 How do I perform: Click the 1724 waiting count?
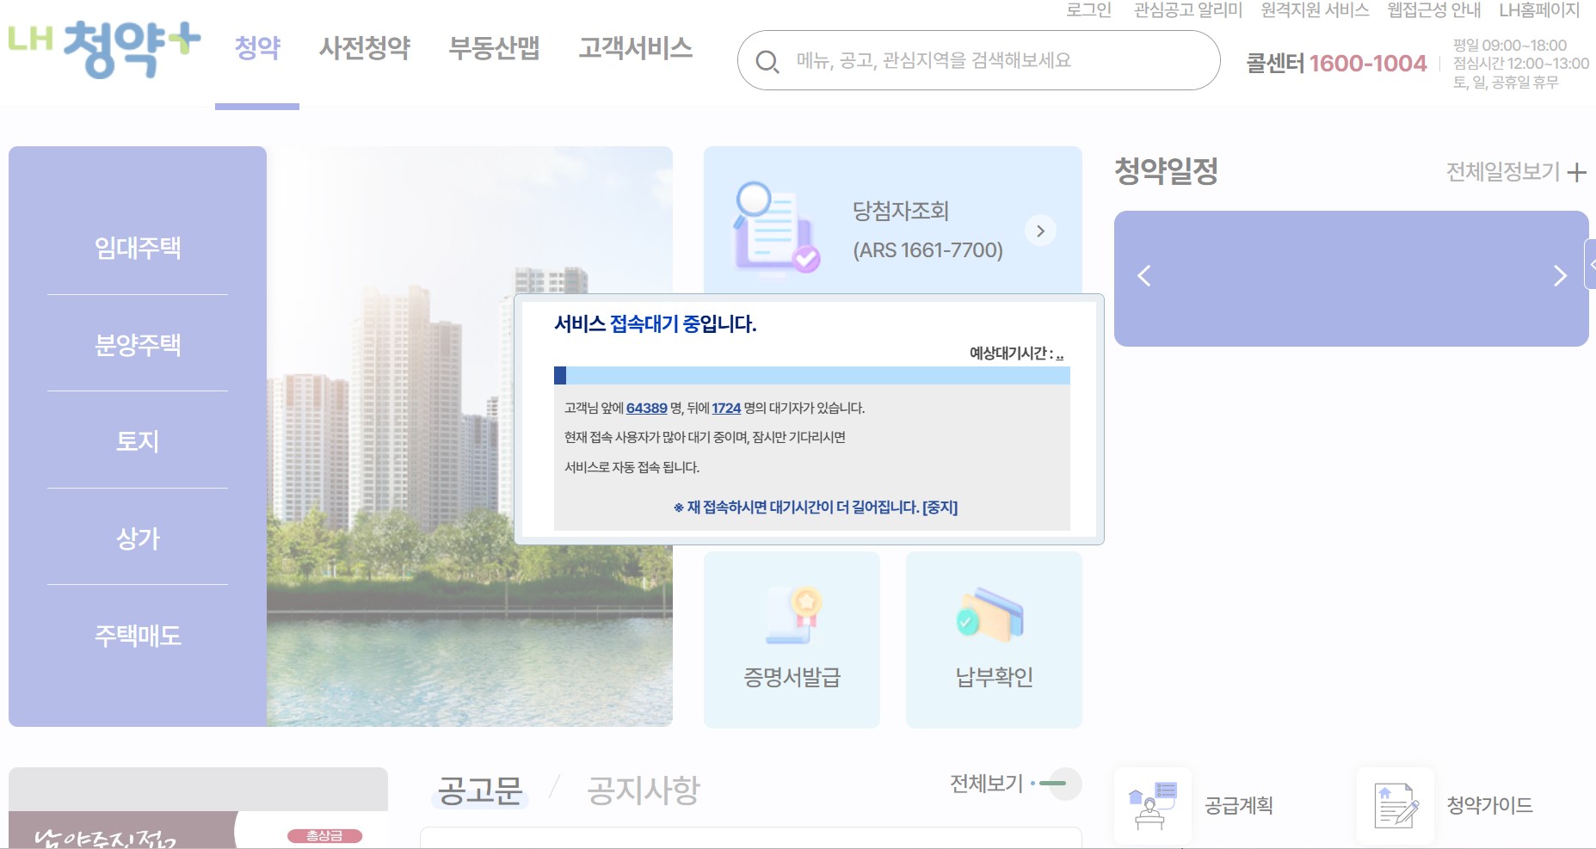726,409
